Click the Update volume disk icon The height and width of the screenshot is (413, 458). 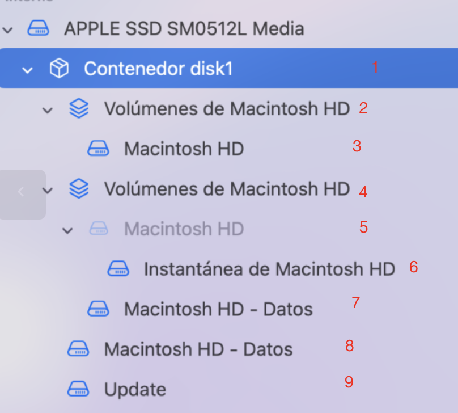78,390
